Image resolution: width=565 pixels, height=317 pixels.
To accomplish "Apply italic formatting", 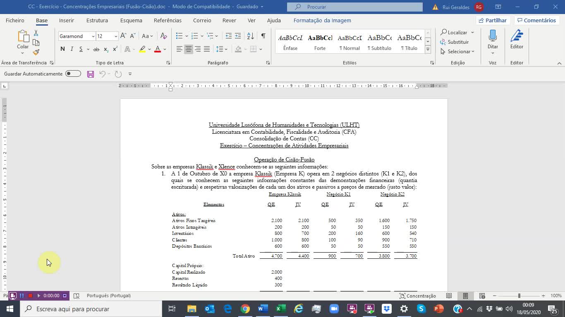I will (71, 49).
